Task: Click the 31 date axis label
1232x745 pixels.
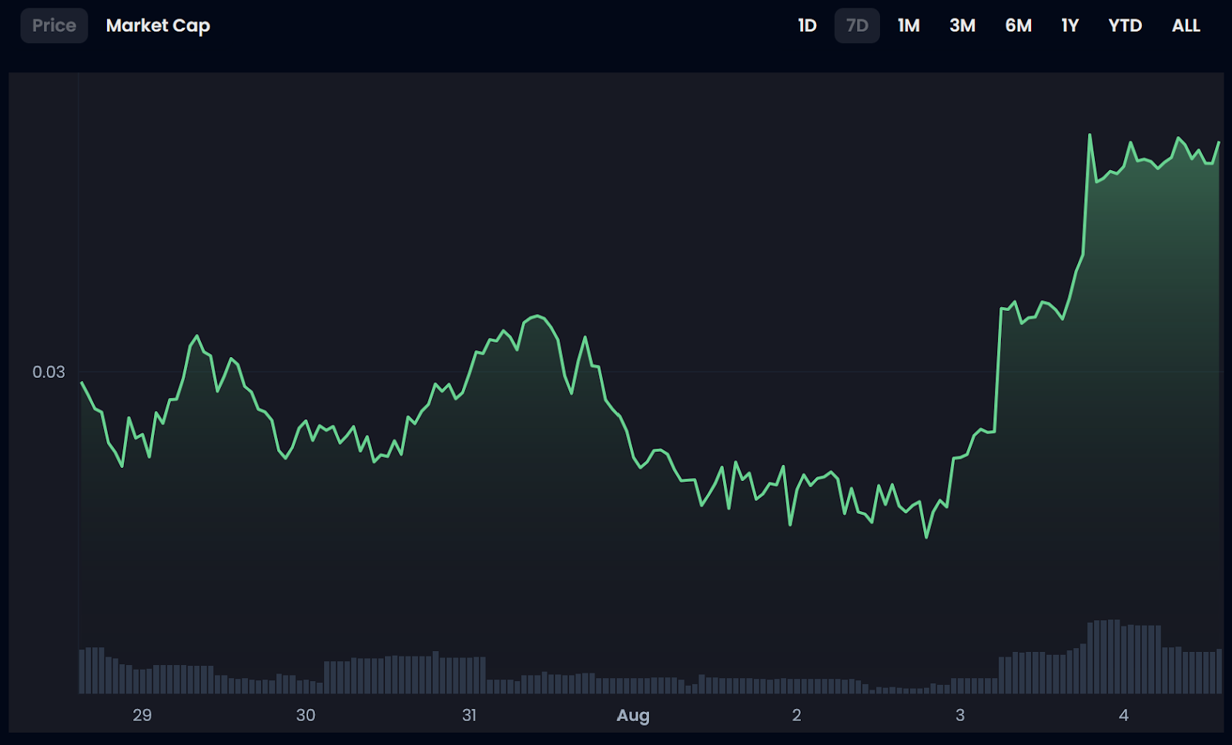Action: tap(469, 715)
